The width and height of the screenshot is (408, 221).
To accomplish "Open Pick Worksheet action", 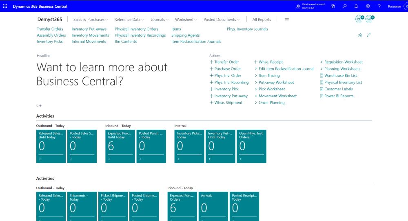I will (x=272, y=89).
